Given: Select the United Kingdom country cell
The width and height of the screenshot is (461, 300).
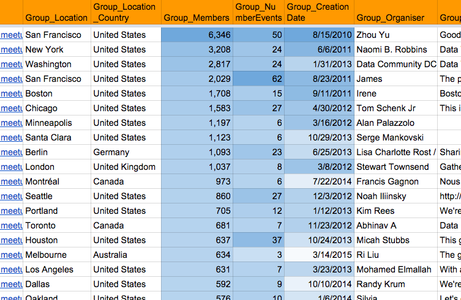Looking at the screenshot, I should click(125, 167).
